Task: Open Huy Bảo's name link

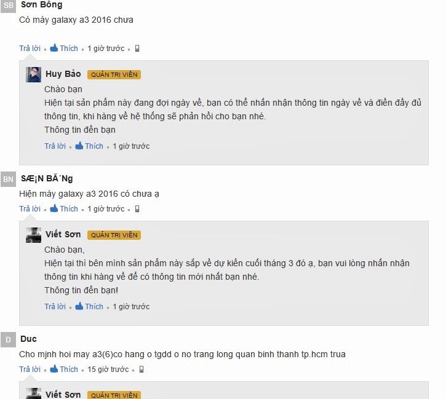Action: tap(63, 74)
